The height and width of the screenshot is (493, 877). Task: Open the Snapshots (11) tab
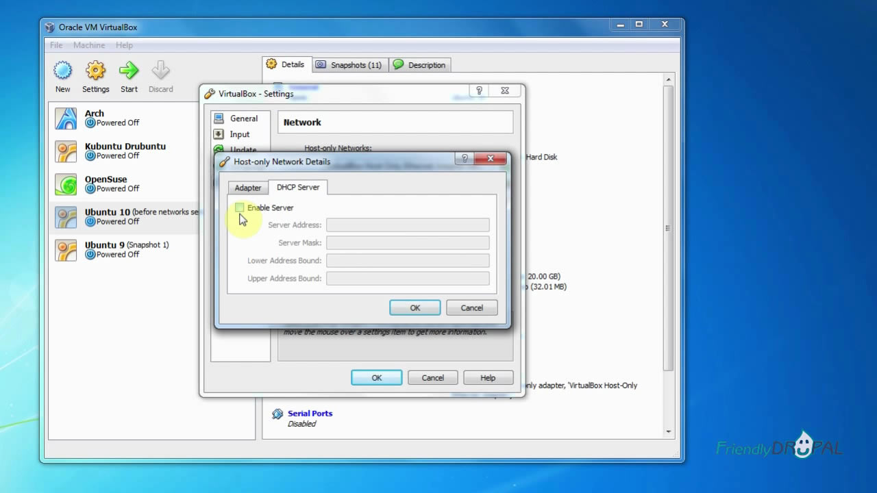(x=350, y=65)
